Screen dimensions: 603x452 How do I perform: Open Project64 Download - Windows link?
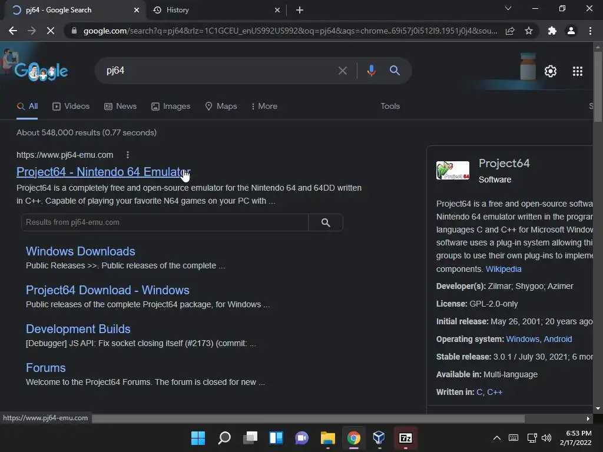click(108, 290)
